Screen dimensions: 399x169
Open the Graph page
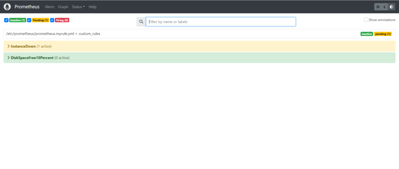[x=63, y=7]
